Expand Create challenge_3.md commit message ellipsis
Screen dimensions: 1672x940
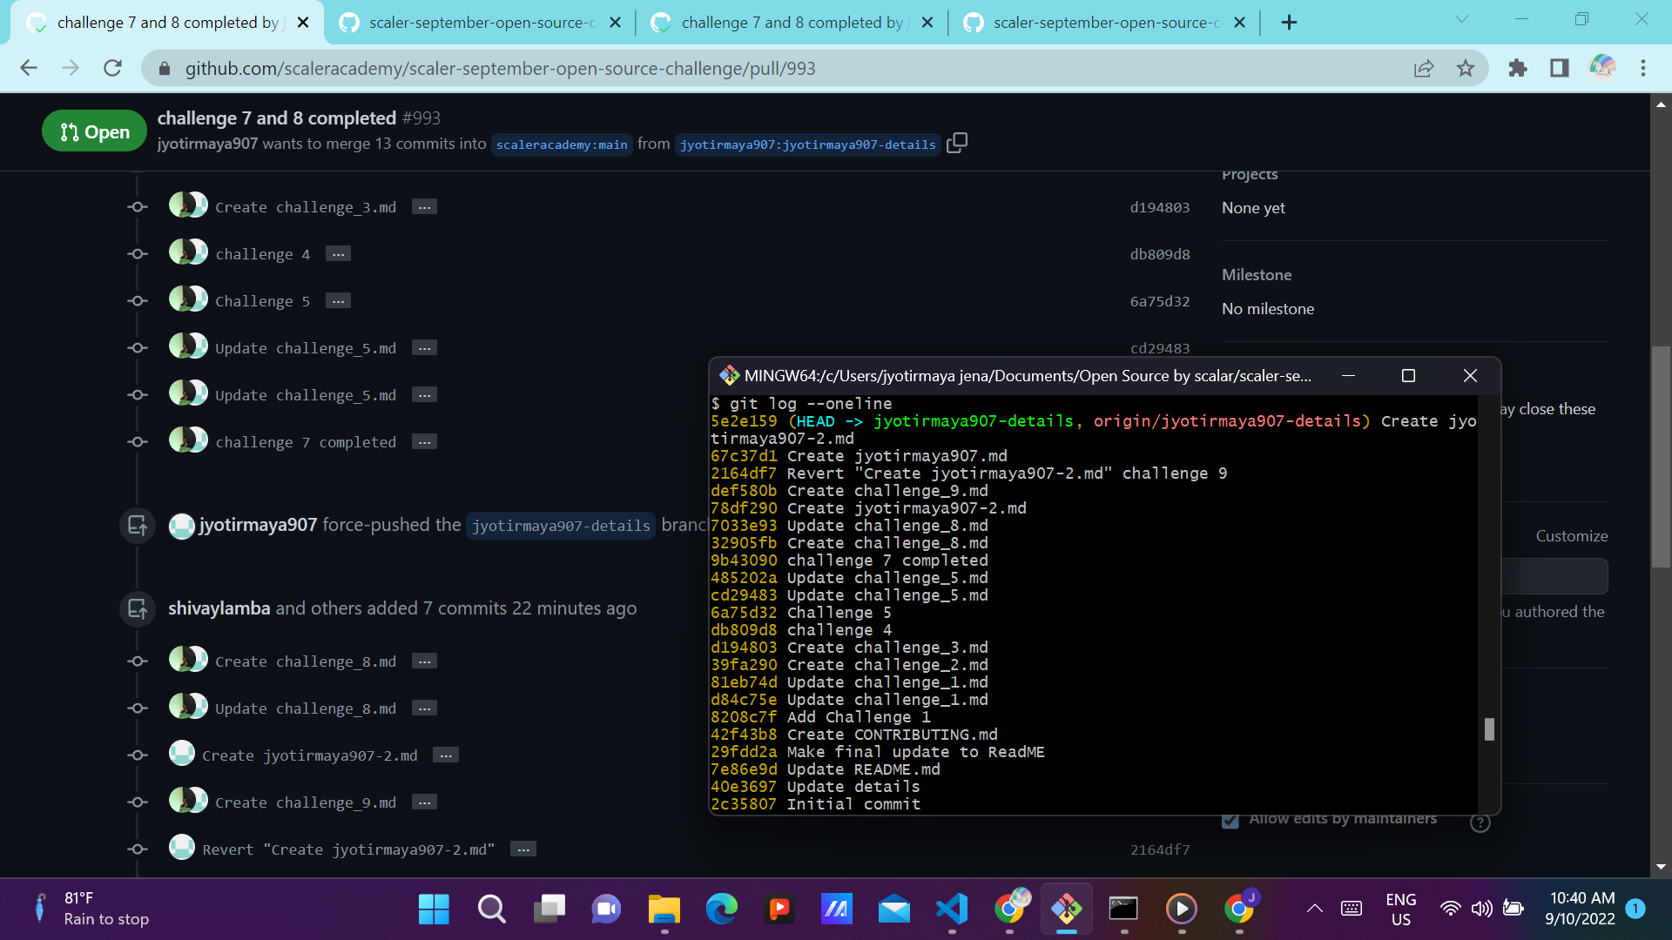point(424,207)
